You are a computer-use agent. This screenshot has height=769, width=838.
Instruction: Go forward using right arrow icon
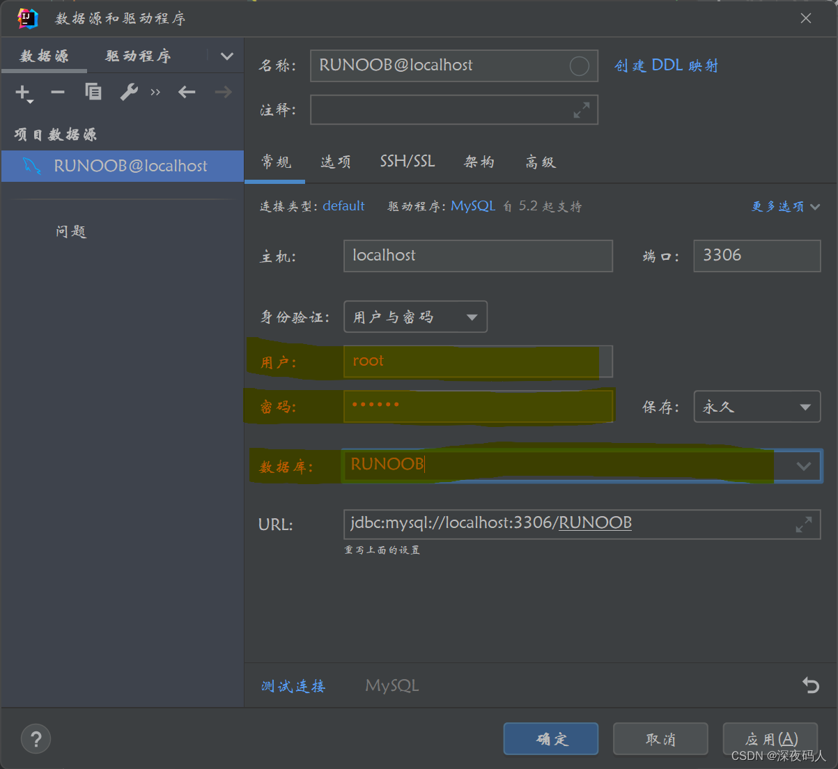pos(223,92)
